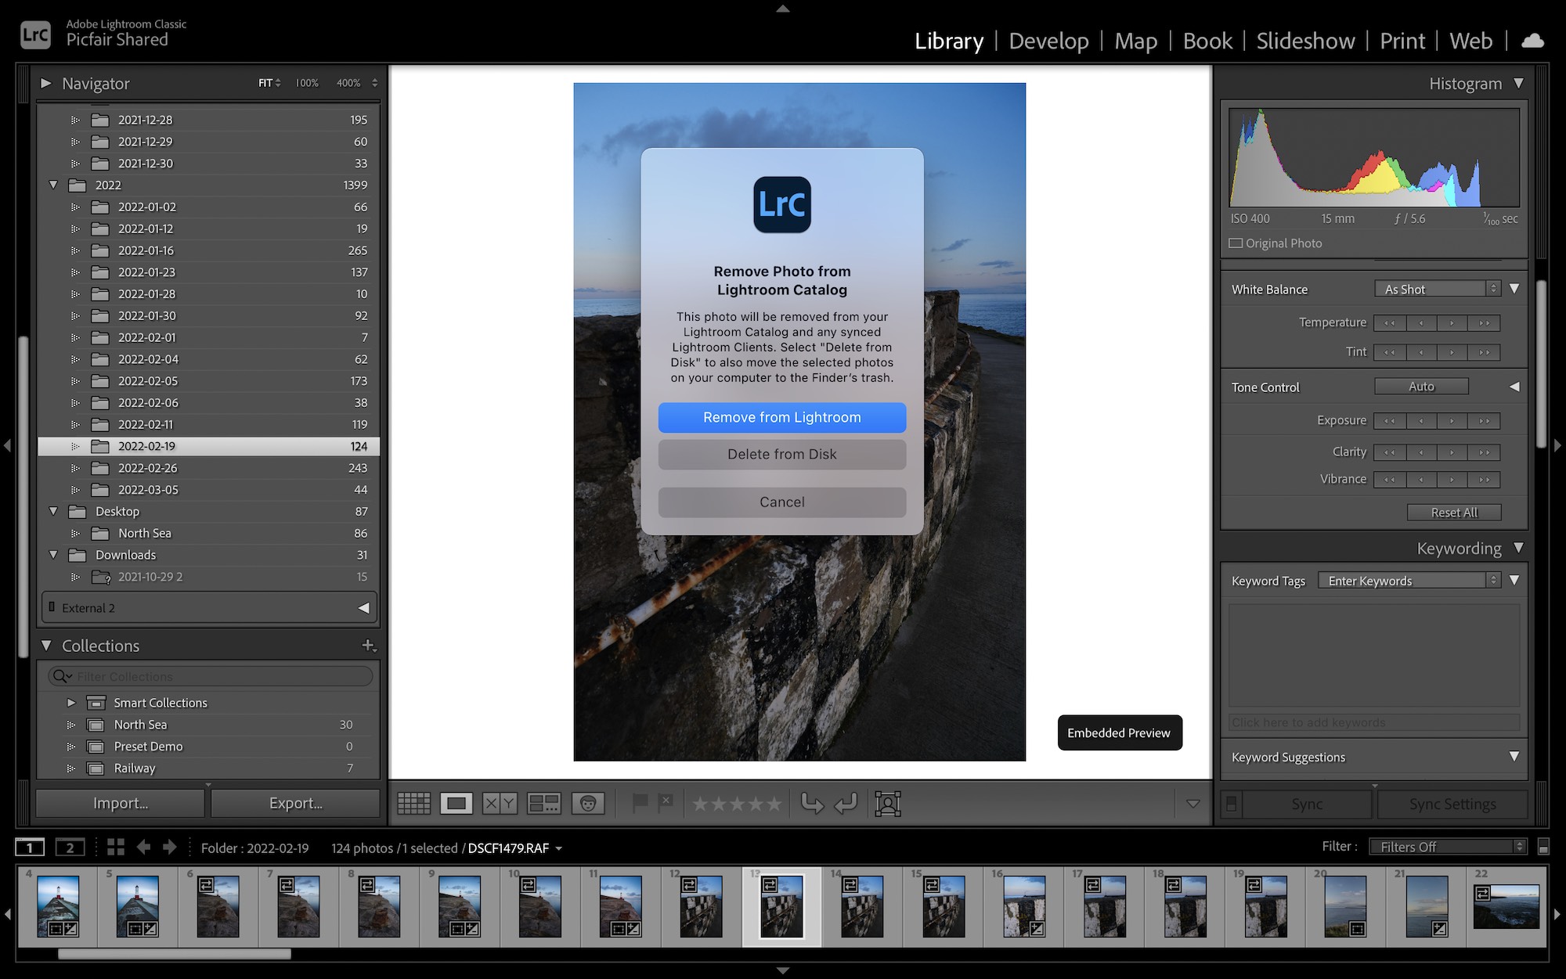Open Filters Off dropdown
The image size is (1566, 979).
pyautogui.click(x=1448, y=847)
